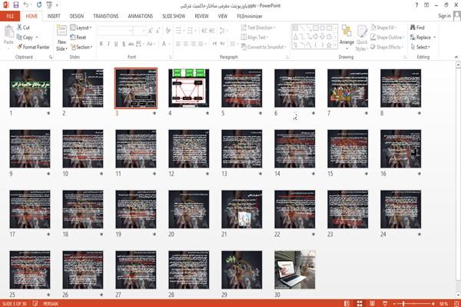Screen dimensions: 461x307
Task: Open the Section dropdown
Action: [81, 47]
